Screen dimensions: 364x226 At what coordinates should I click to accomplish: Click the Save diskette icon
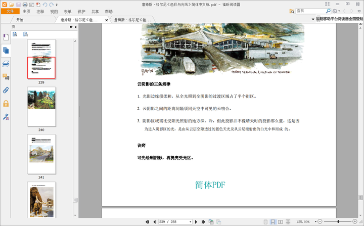click(18, 5)
